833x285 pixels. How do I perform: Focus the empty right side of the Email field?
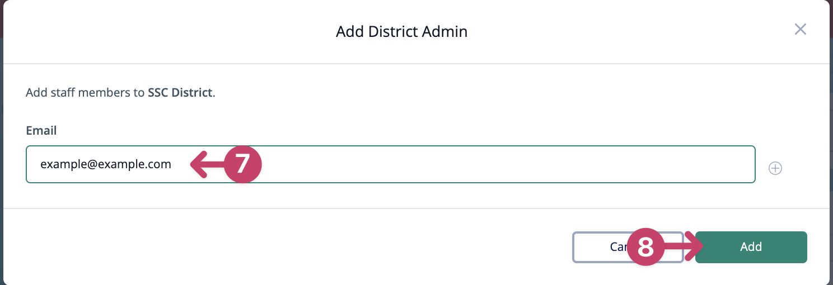click(504, 164)
